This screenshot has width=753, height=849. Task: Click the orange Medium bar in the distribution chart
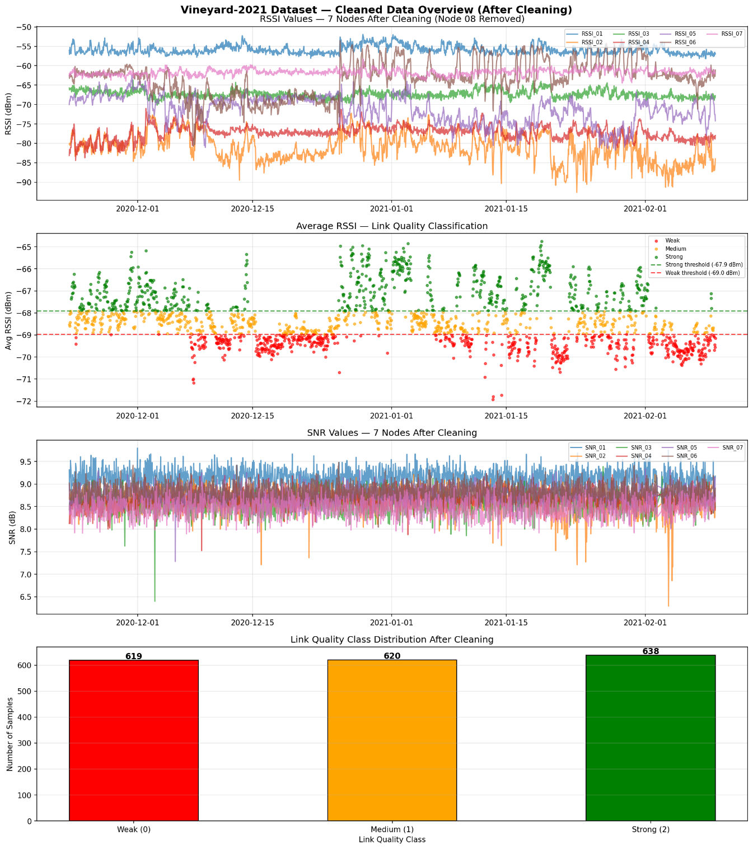point(392,740)
